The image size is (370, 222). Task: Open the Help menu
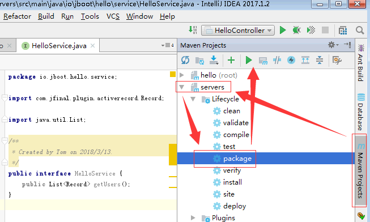point(167,16)
